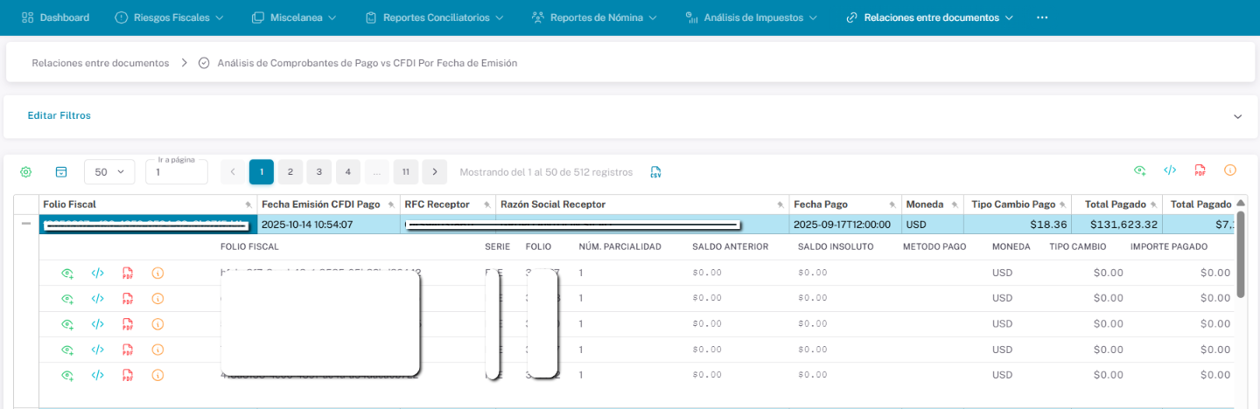Click the orange info icon in top-right toolbar
The width and height of the screenshot is (1260, 409).
click(x=1229, y=170)
